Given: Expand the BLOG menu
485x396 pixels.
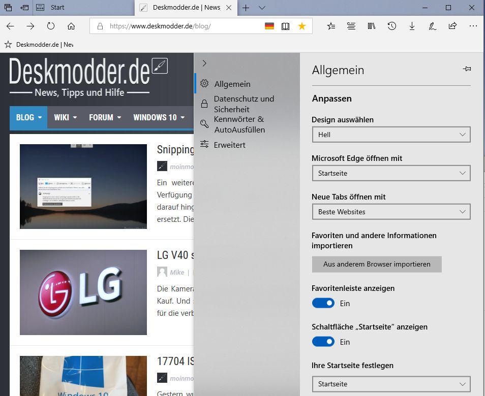Looking at the screenshot, I should [28, 117].
